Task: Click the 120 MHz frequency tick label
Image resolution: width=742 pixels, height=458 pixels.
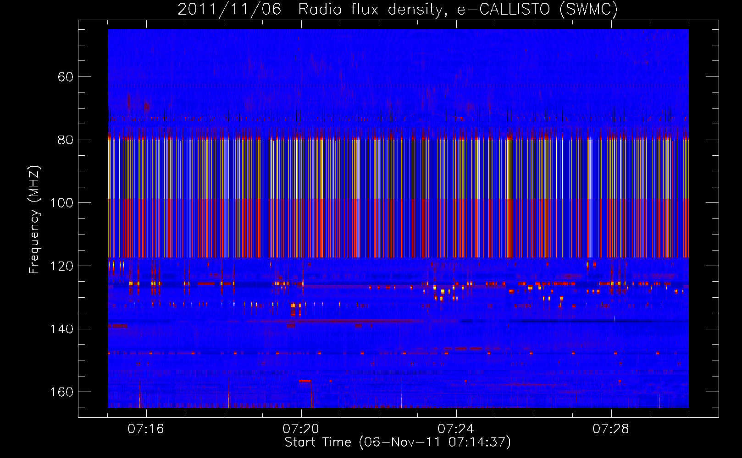Action: point(62,266)
